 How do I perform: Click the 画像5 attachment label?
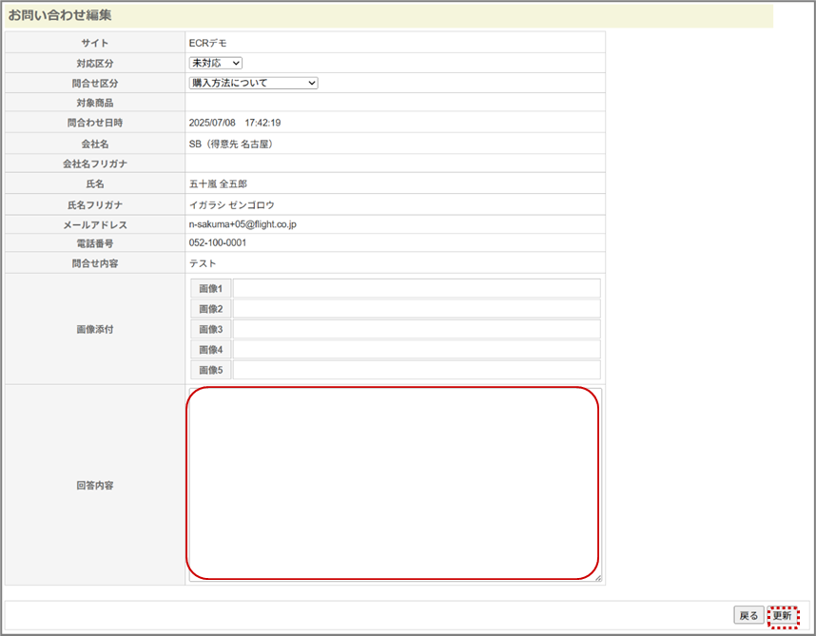point(210,370)
